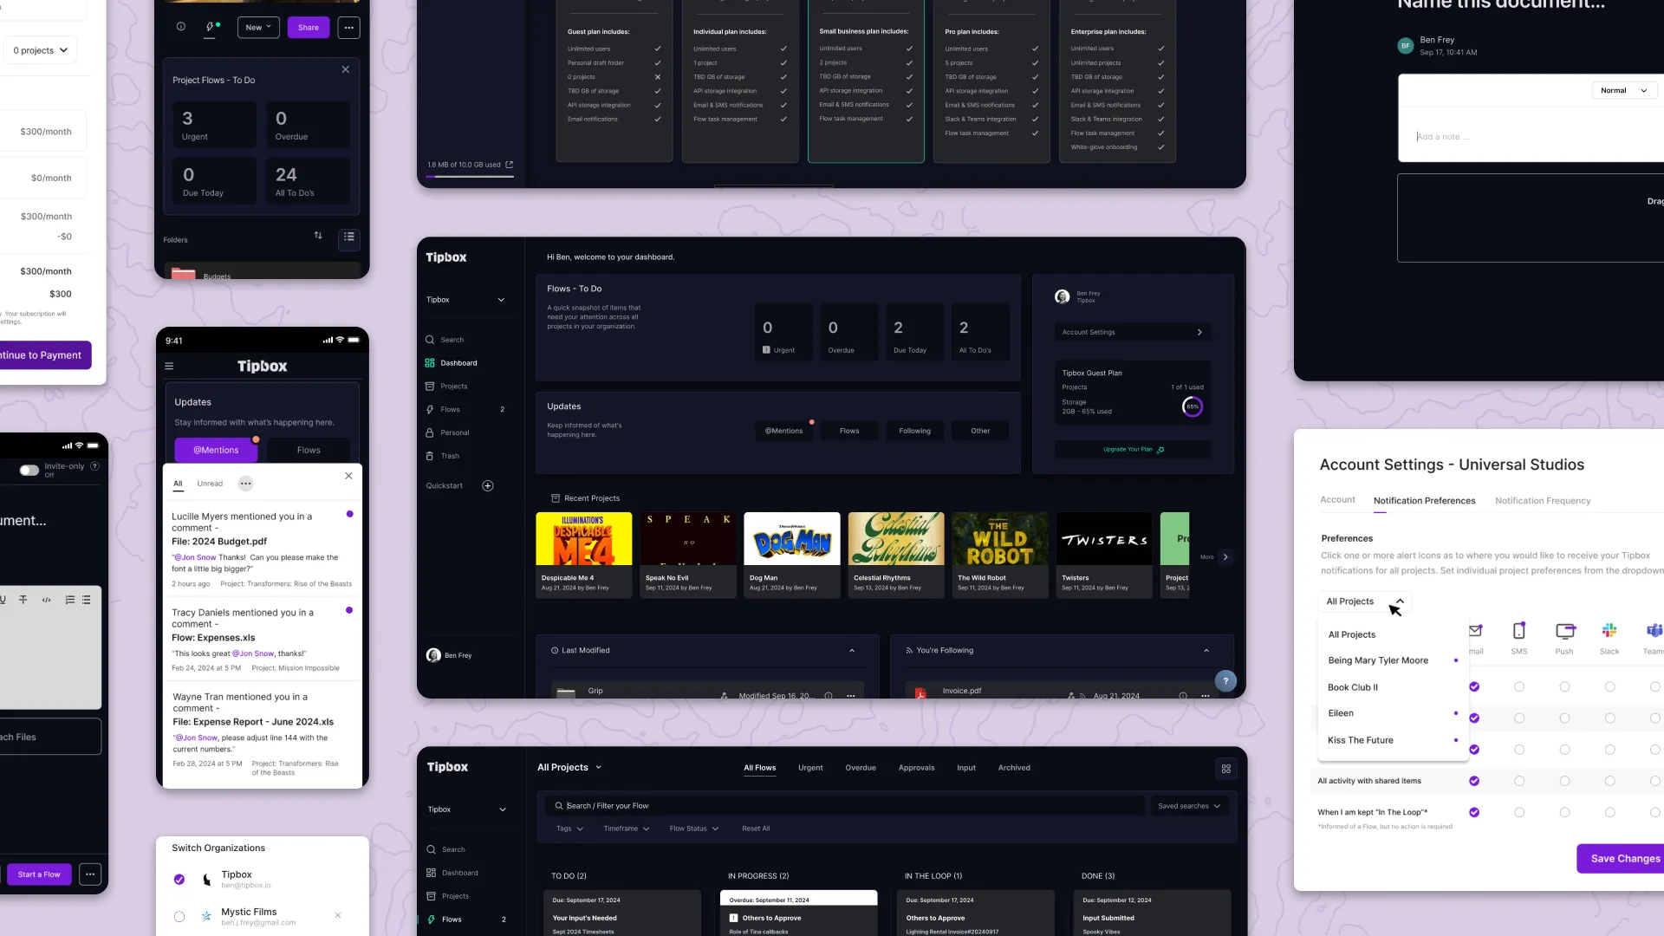The width and height of the screenshot is (1664, 936).
Task: Click the round question mark help button on the dashboard
Action: coord(1225,681)
